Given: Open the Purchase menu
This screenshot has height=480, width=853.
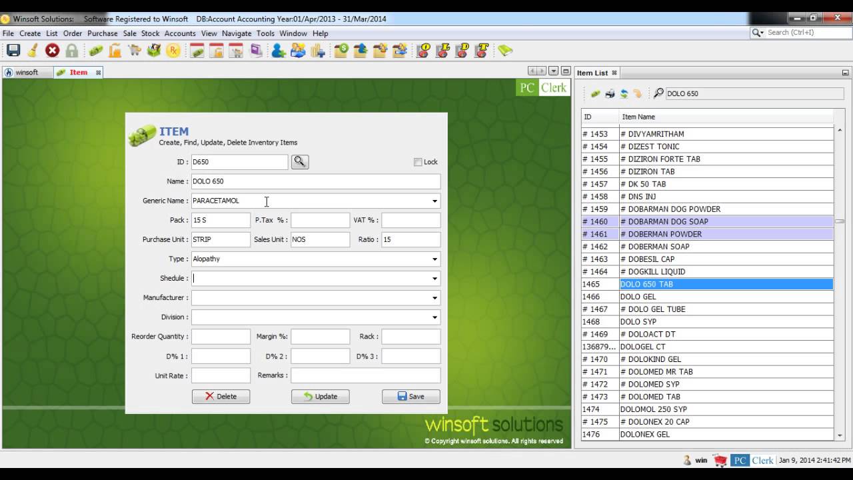Looking at the screenshot, I should [x=102, y=33].
